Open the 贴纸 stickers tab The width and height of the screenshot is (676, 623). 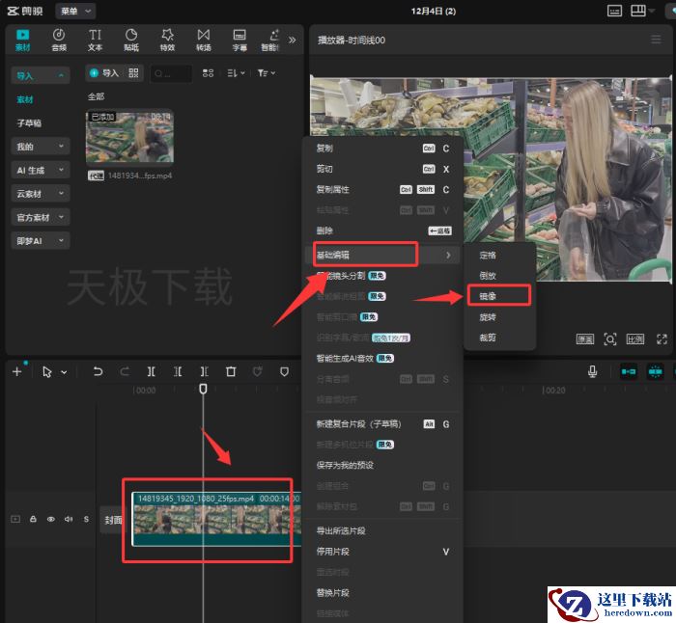[x=131, y=41]
